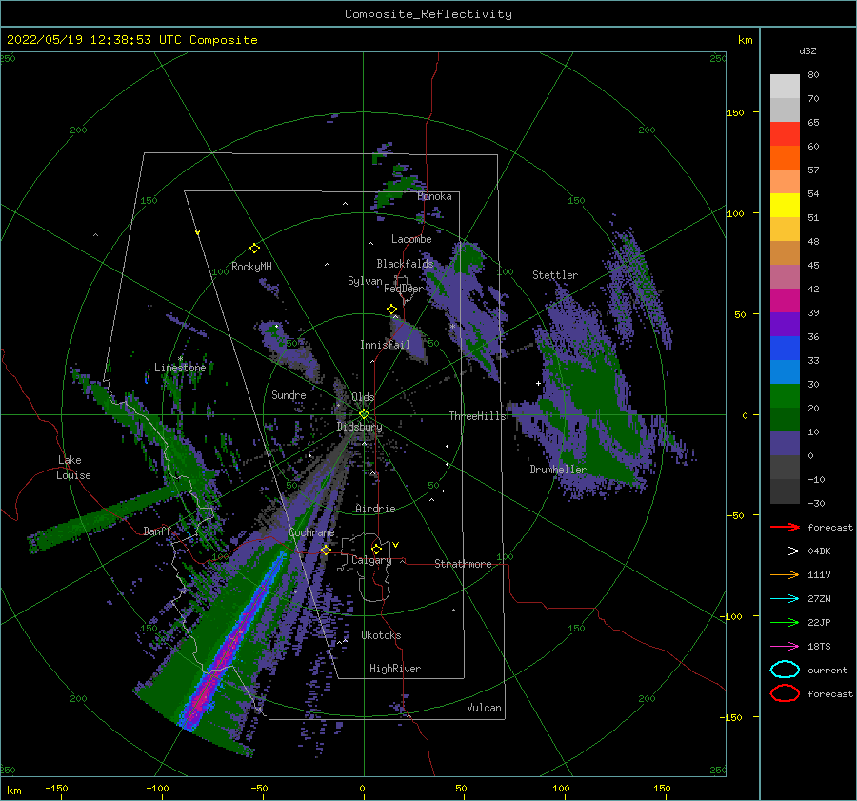Click the Airdrie city label
Image resolution: width=857 pixels, height=801 pixels.
(375, 509)
